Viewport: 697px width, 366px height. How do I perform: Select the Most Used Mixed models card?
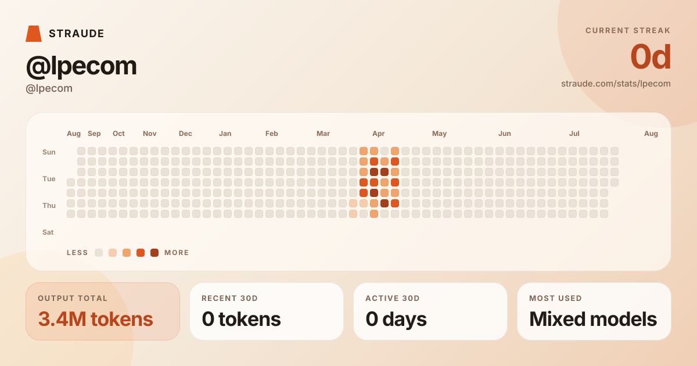[x=594, y=311]
